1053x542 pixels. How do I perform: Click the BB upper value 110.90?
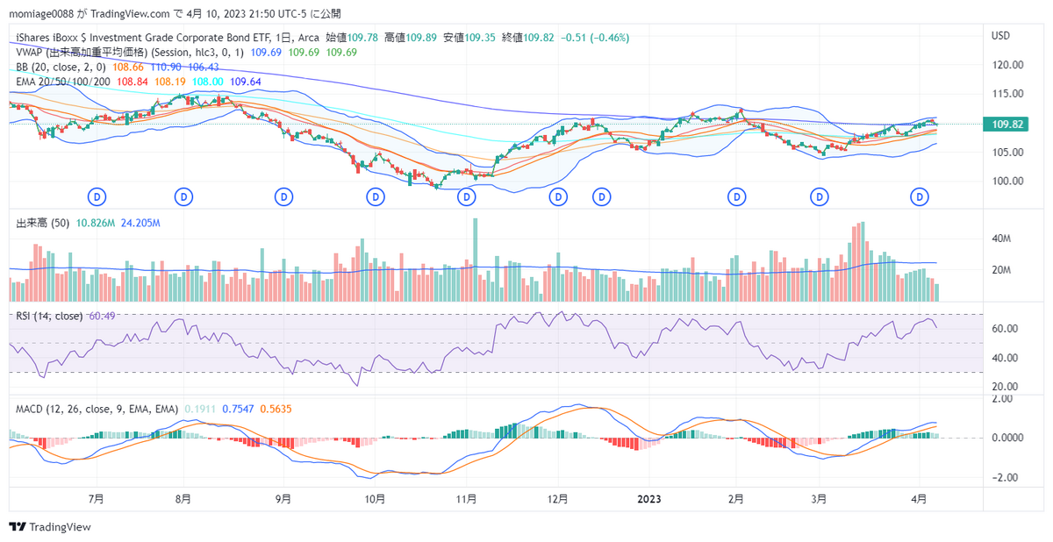point(166,66)
